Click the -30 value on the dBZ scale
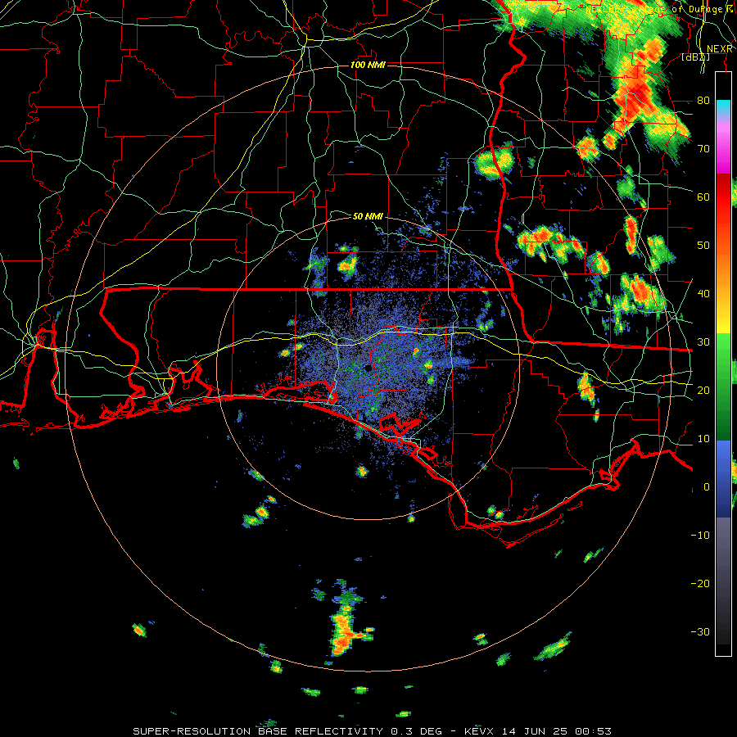 (700, 632)
